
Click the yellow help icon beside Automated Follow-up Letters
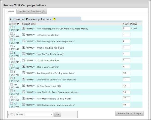pyautogui.click(x=54, y=19)
